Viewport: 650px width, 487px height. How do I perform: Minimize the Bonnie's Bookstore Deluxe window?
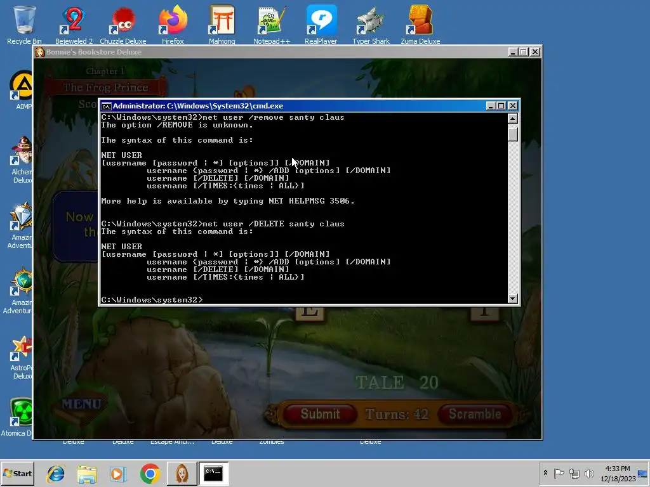513,52
